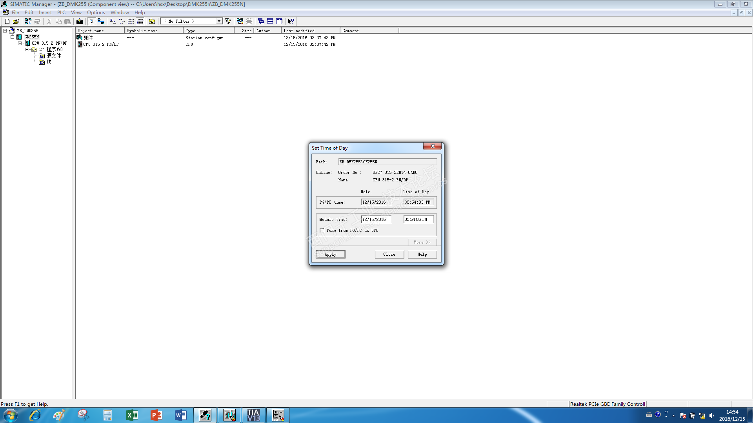Open TIA V13 from the taskbar
This screenshot has height=423, width=753.
point(254,415)
